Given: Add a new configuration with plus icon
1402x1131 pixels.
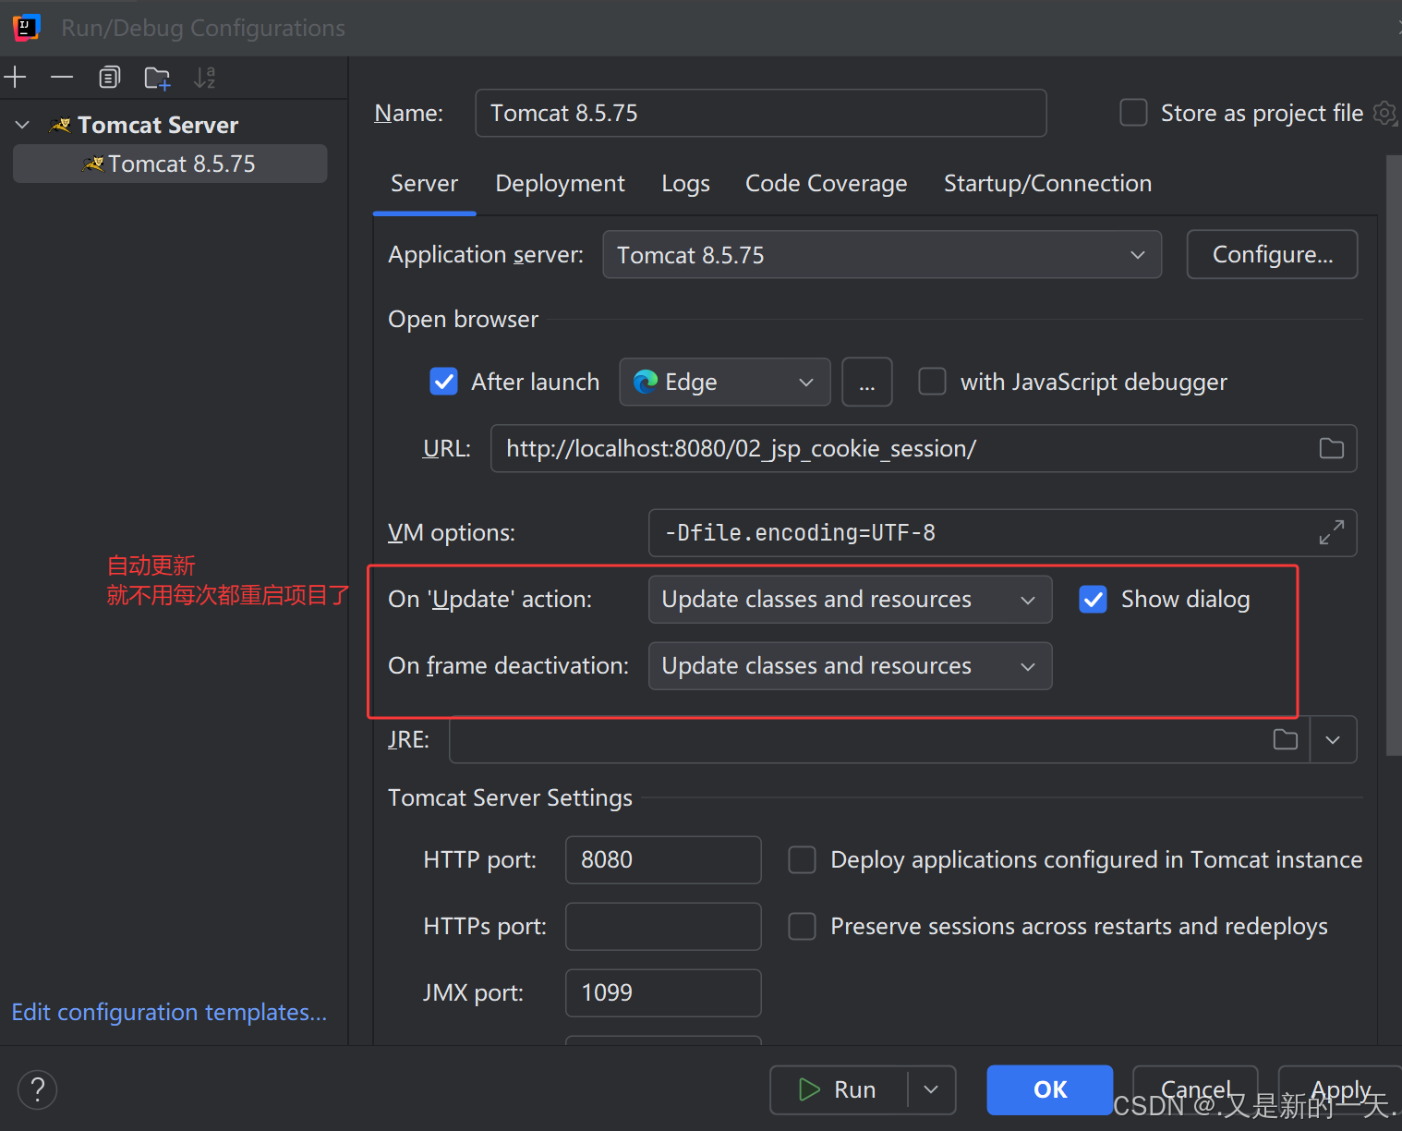Looking at the screenshot, I should [16, 78].
